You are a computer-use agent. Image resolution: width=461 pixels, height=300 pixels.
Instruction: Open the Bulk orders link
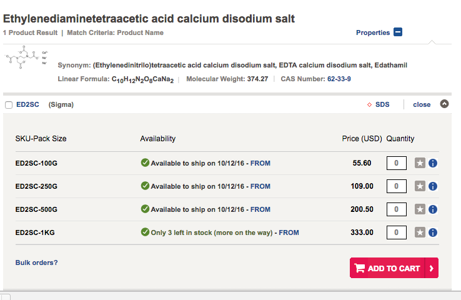(36, 262)
